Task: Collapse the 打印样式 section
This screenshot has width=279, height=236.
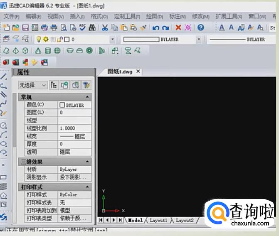Action: pos(87,187)
